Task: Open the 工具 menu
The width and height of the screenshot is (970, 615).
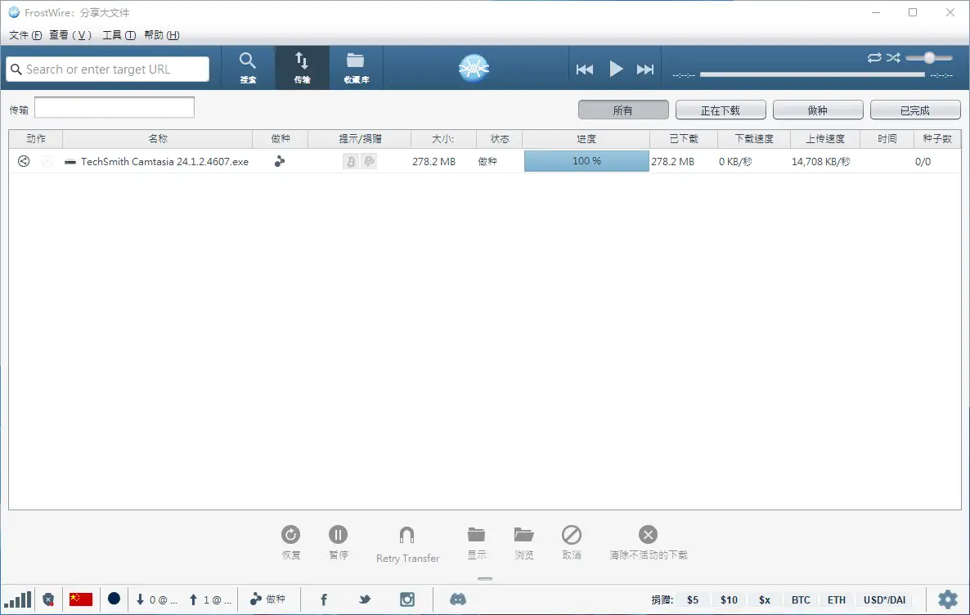Action: [119, 35]
